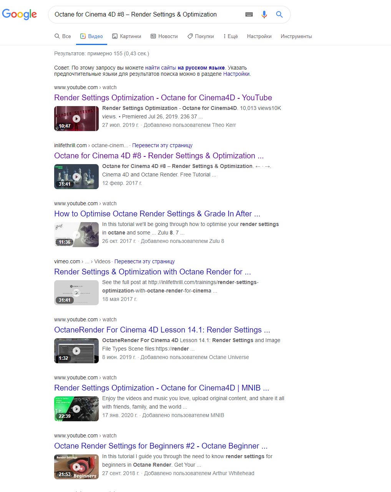Click 'Добавлено пользователем Theo Kerr' text
The image size is (391, 492).
[190, 125]
